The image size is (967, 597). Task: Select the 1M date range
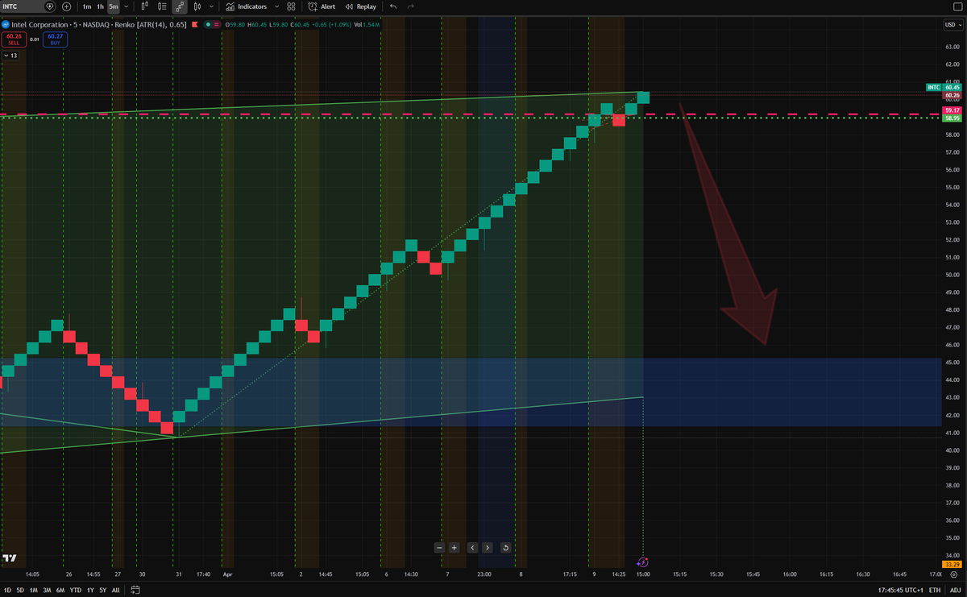[33, 591]
